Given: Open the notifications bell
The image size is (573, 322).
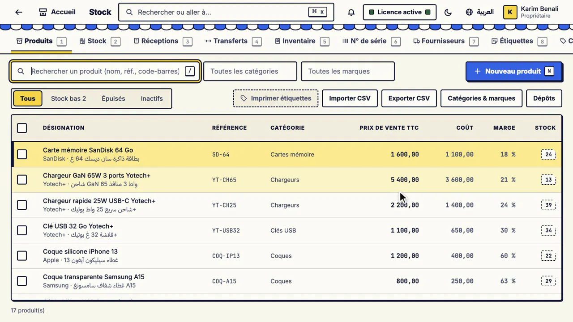Looking at the screenshot, I should point(351,12).
